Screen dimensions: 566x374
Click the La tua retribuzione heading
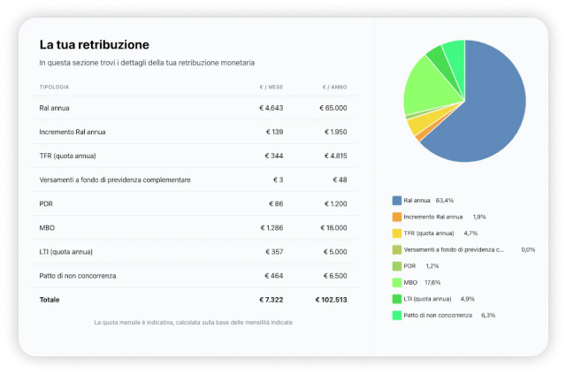(95, 44)
